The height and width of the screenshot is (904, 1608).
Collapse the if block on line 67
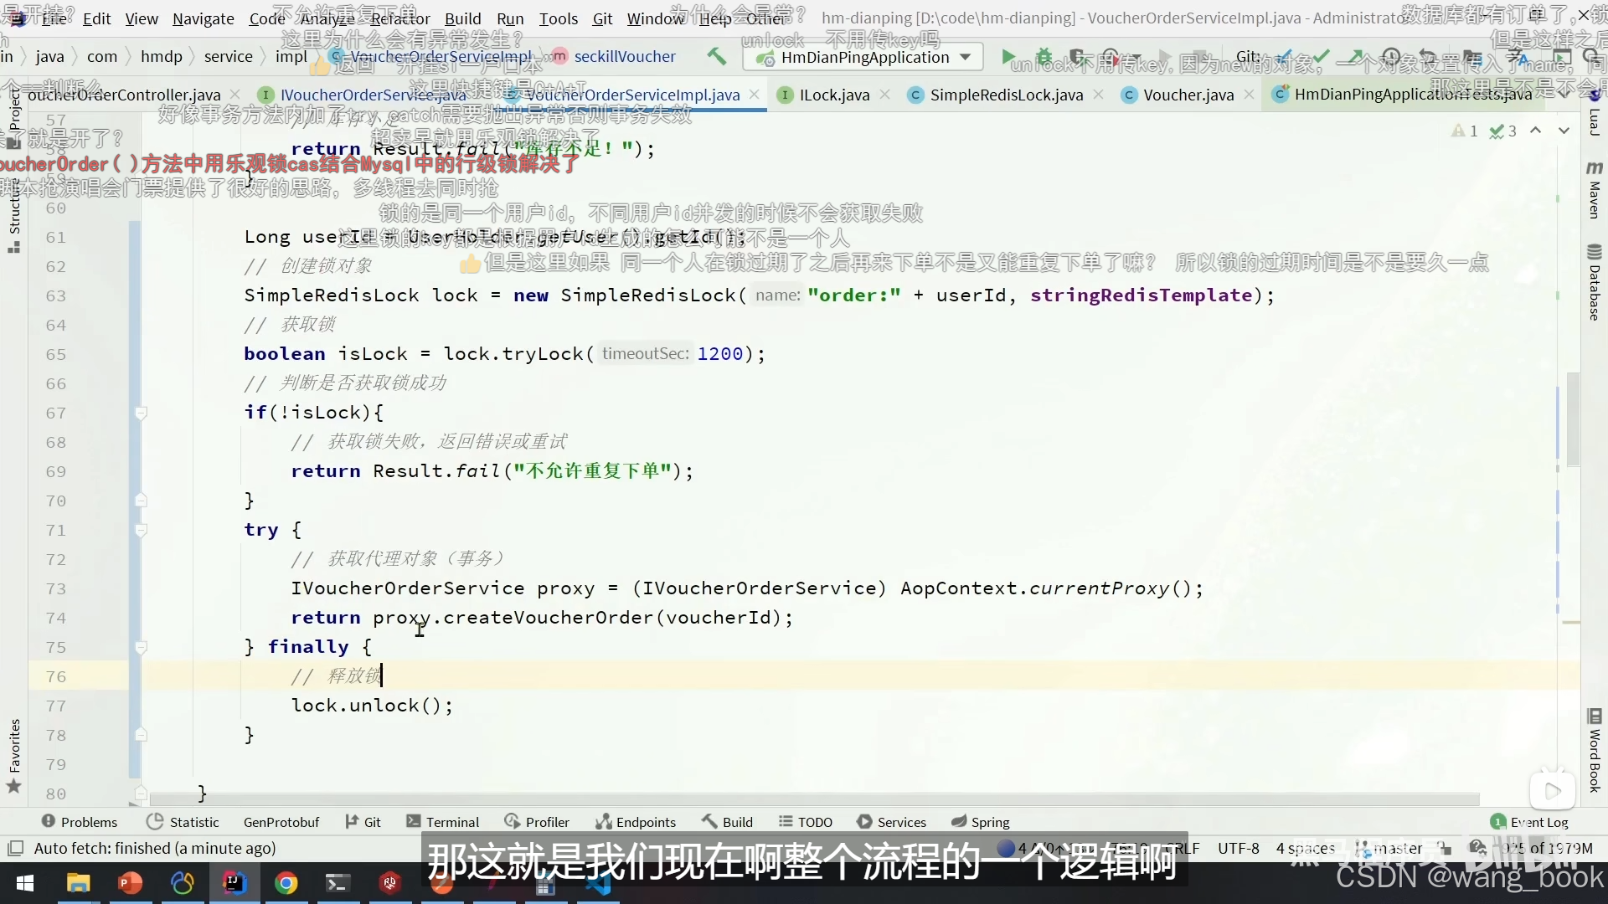click(x=141, y=413)
